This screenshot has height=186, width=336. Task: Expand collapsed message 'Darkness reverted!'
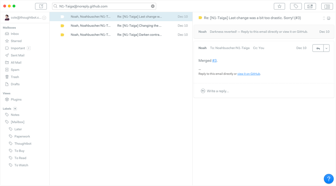pos(264,32)
